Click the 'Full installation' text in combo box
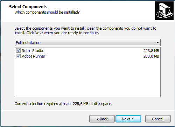This screenshot has width=175, height=127. [28, 43]
